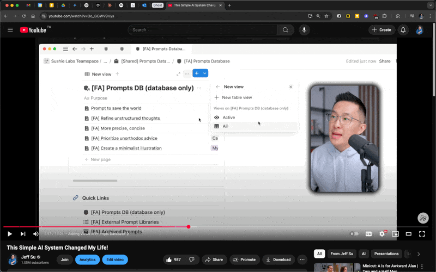Open the YouTube guide hamburger menu
Viewport: 436px width, 272px height.
click(10, 30)
